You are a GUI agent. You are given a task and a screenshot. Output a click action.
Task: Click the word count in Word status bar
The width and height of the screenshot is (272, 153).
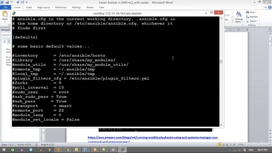coord(24,144)
